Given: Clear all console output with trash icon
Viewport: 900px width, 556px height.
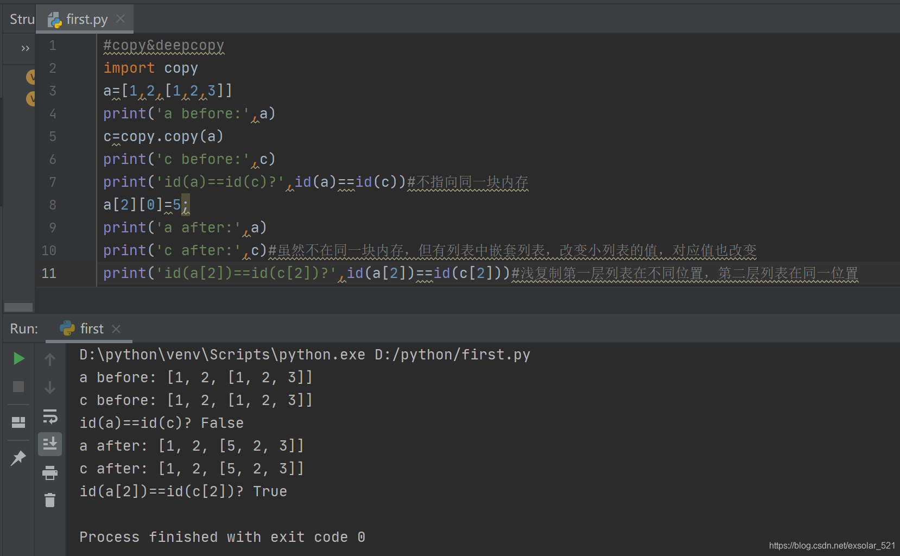Looking at the screenshot, I should pyautogui.click(x=50, y=500).
